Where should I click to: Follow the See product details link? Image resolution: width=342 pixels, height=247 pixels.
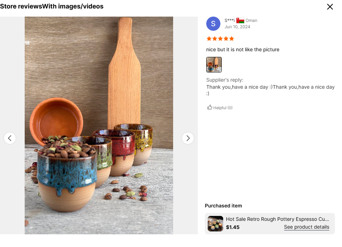[306, 227]
